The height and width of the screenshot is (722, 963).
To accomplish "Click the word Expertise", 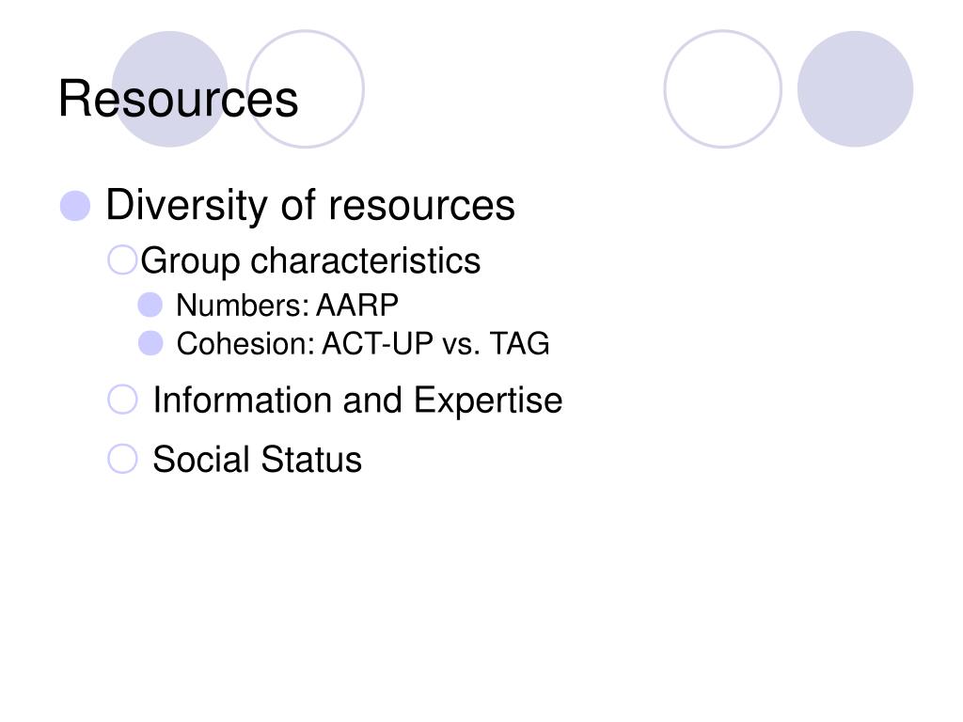I will click(488, 400).
